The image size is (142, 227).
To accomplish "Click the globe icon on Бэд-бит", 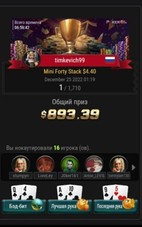I will tap(37, 204).
